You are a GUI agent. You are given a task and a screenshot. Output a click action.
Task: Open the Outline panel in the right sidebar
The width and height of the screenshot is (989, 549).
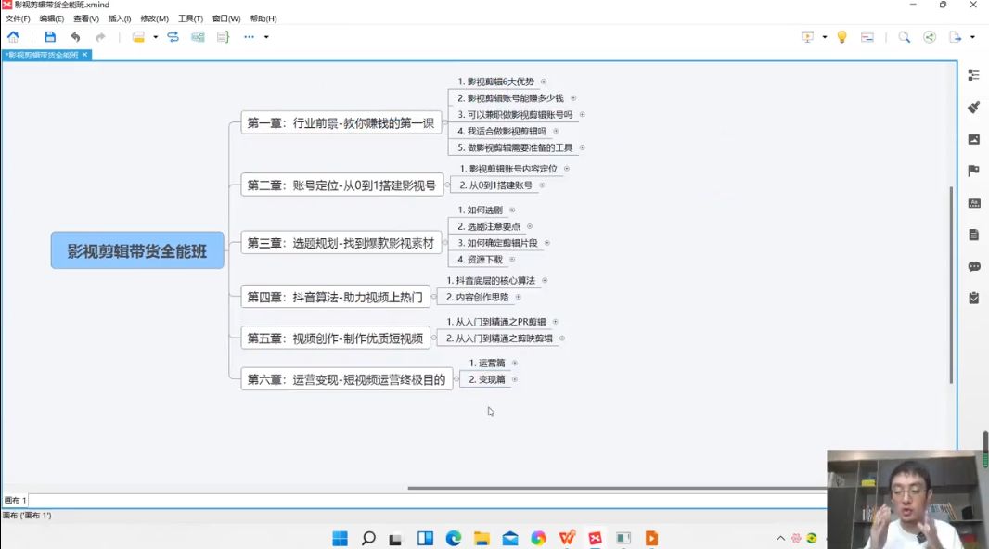click(x=974, y=75)
